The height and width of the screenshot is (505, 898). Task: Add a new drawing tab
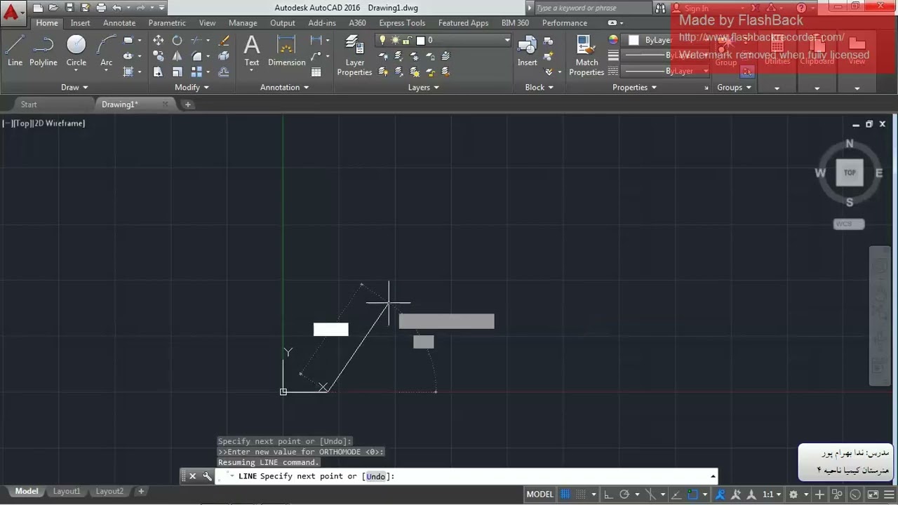pos(187,105)
